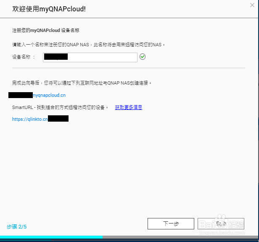The height and width of the screenshot is (242, 259).
Task: Open the 获取更多信息 link
Action: click(x=129, y=107)
